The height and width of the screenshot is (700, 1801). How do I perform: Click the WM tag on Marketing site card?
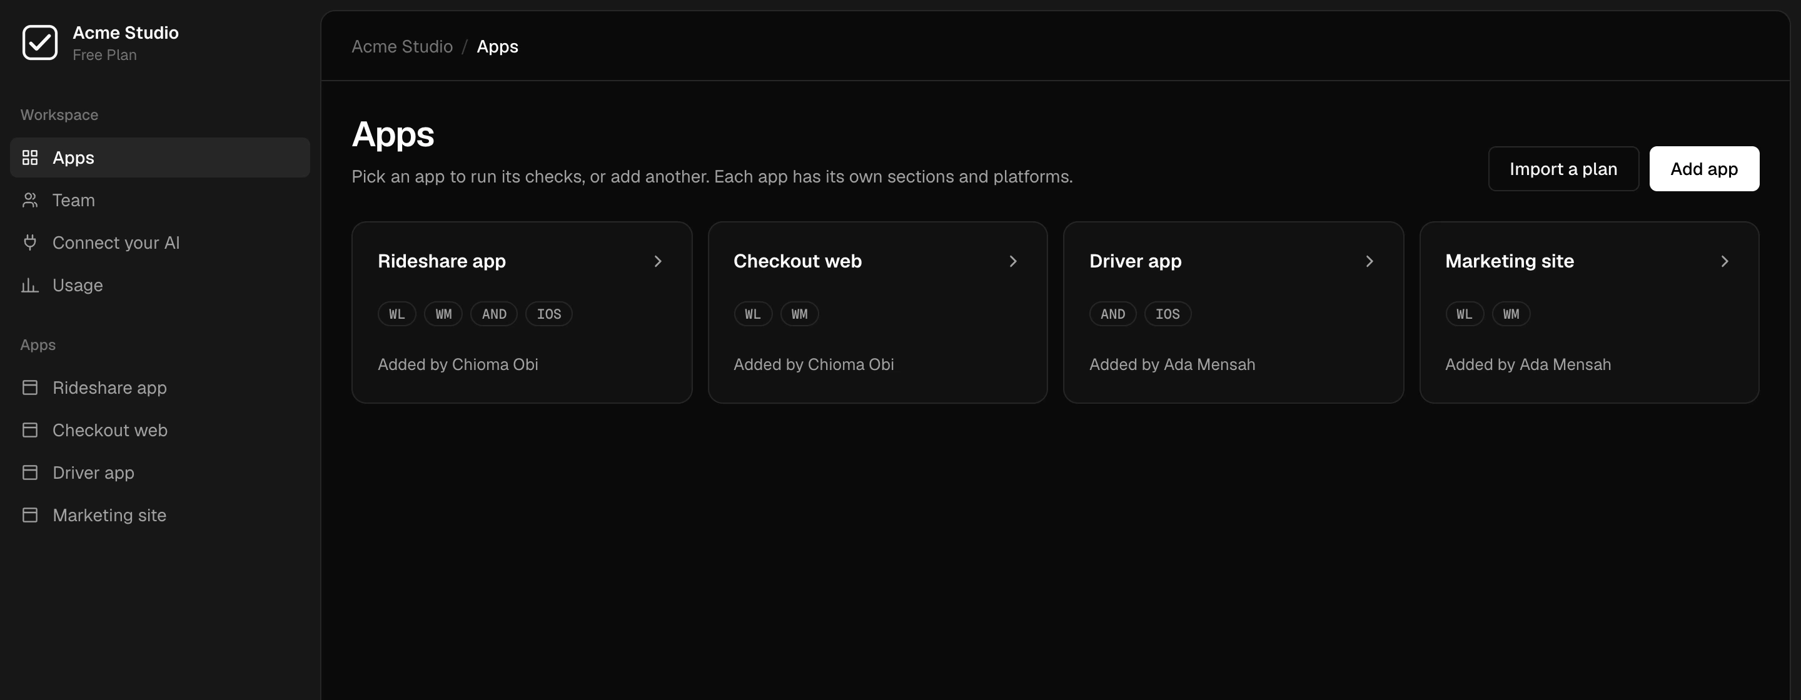[x=1511, y=314]
